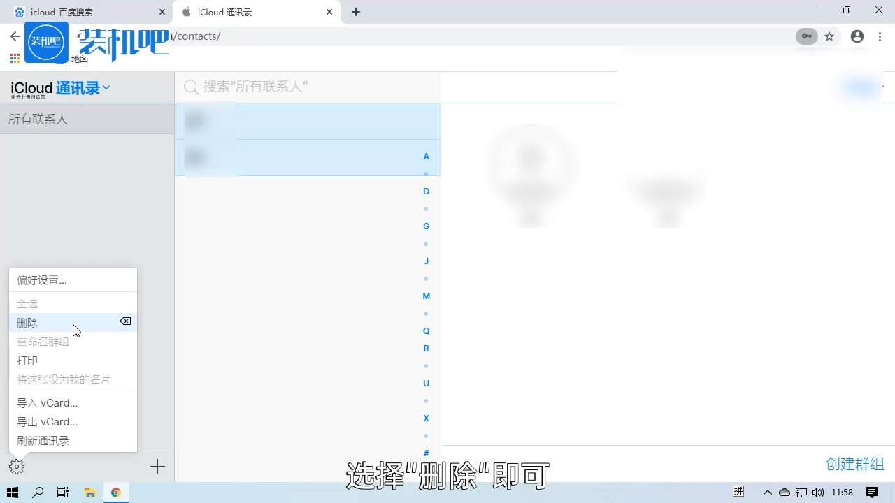The image size is (895, 503).
Task: Open Chrome from the taskbar
Action: [x=116, y=492]
